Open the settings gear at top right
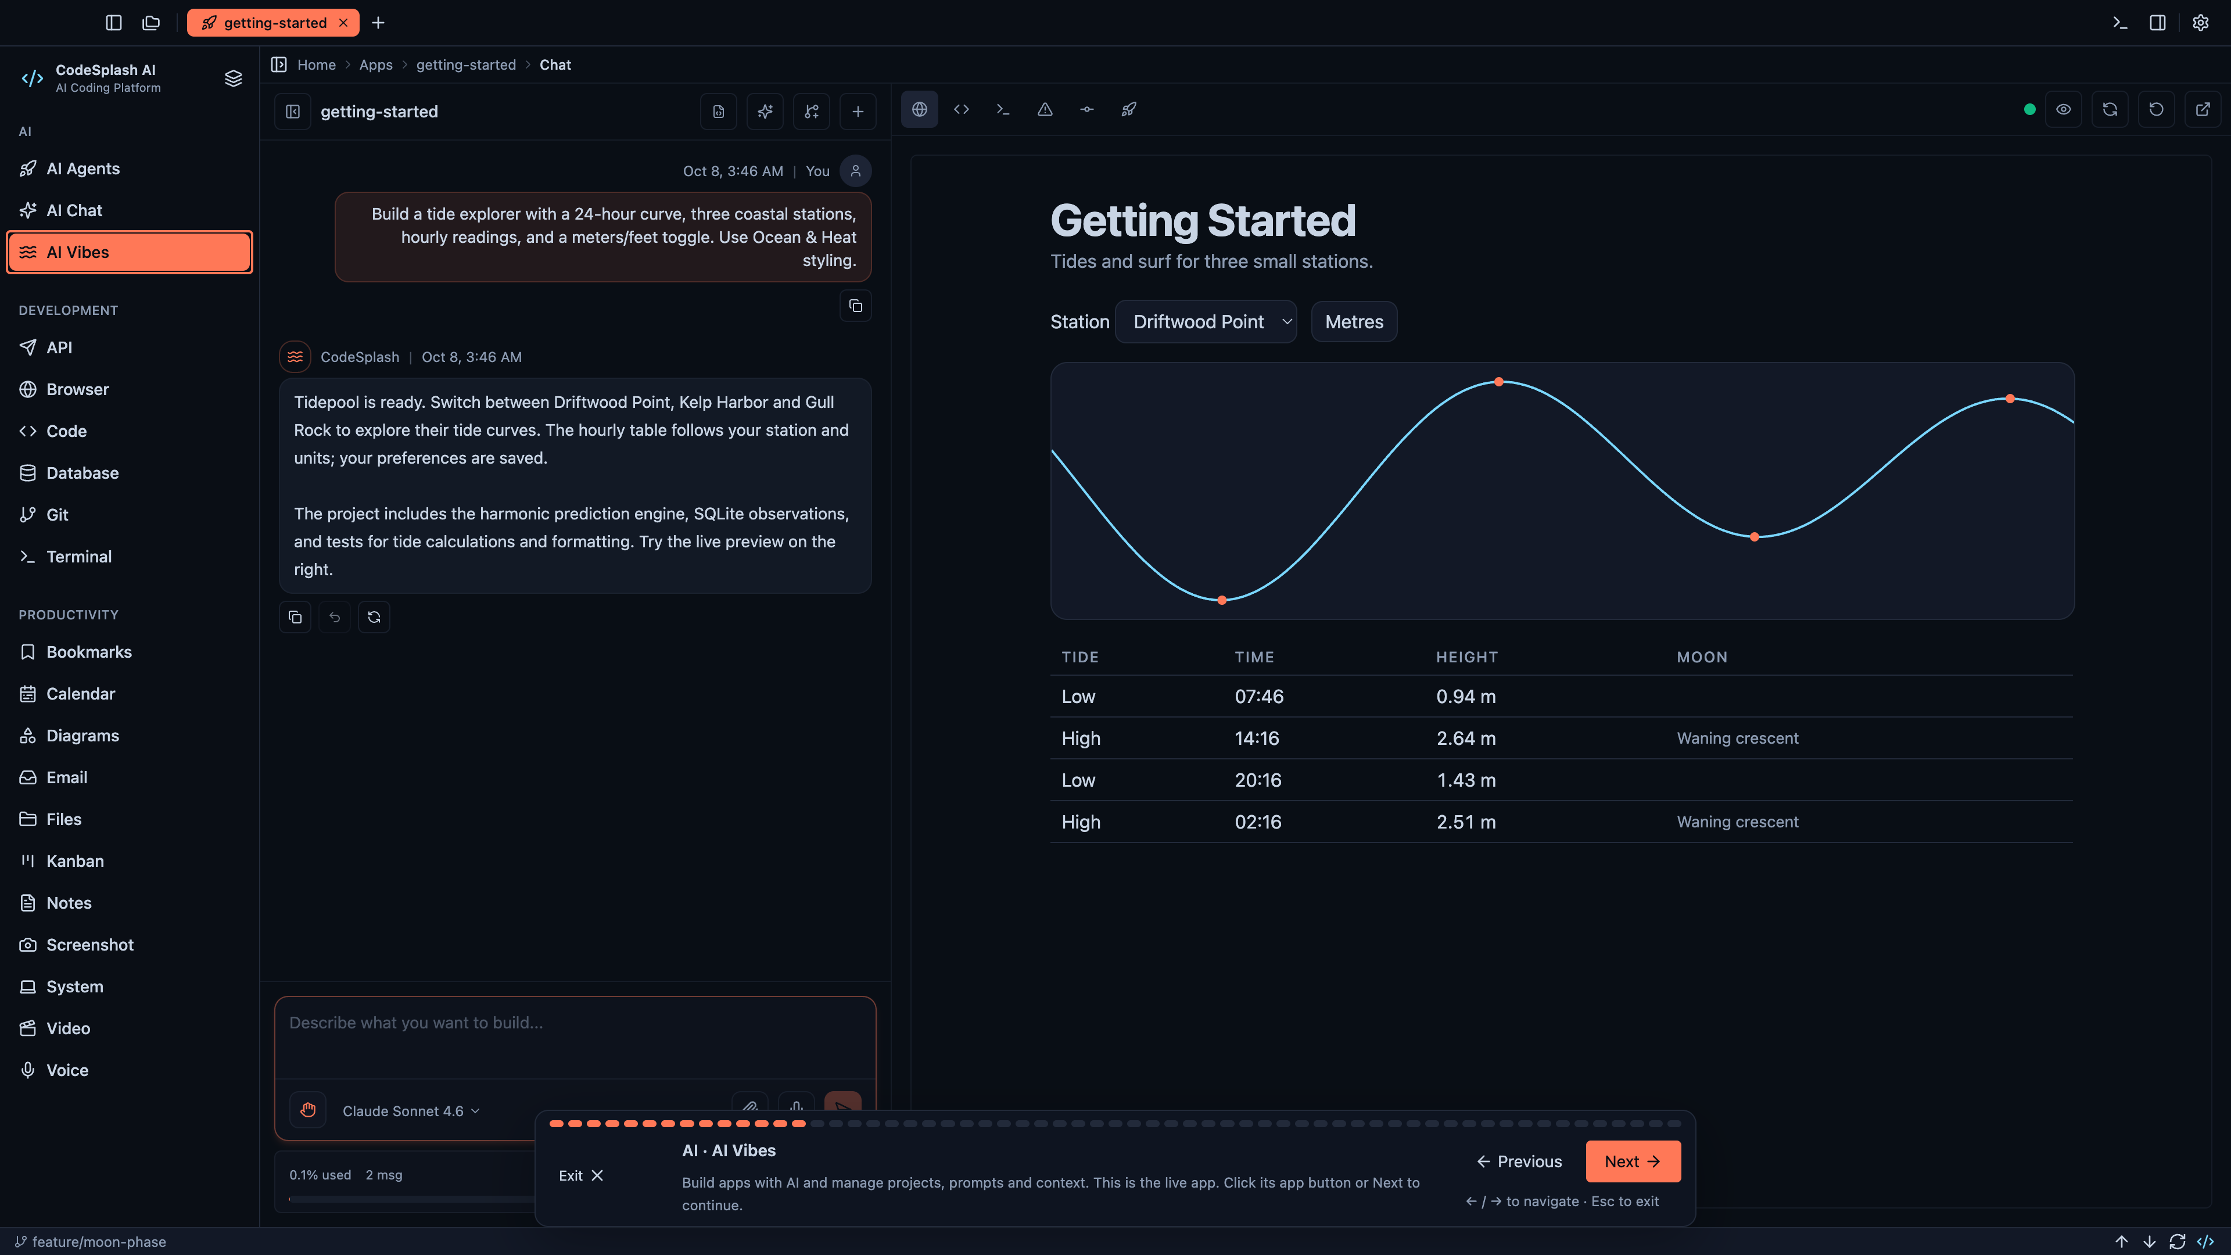This screenshot has height=1255, width=2231. 2201,23
